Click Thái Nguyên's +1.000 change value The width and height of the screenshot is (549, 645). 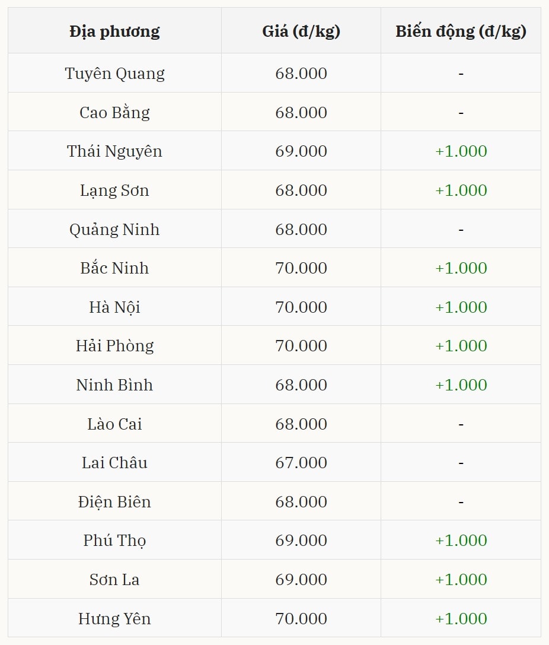(461, 151)
